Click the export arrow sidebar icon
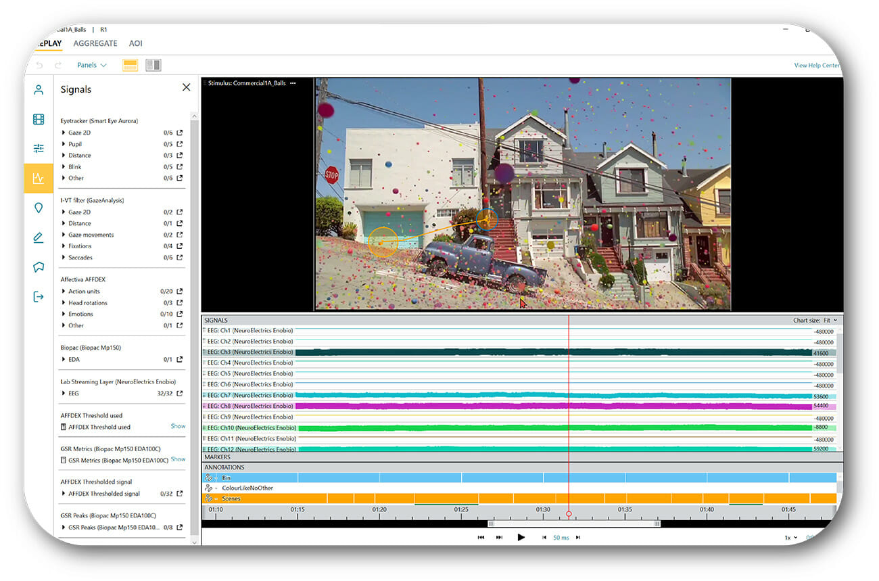The width and height of the screenshot is (879, 581). (39, 296)
